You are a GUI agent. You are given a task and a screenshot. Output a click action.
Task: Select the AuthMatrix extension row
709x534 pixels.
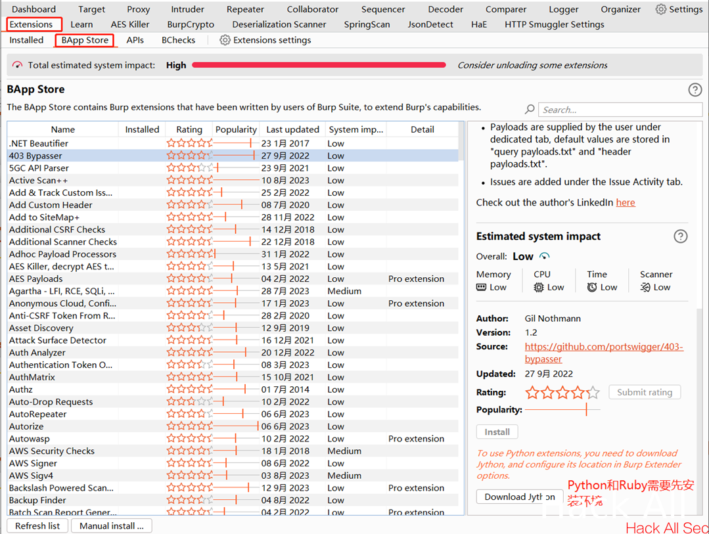pos(233,376)
